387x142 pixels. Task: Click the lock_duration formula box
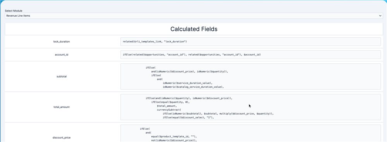click(250, 42)
